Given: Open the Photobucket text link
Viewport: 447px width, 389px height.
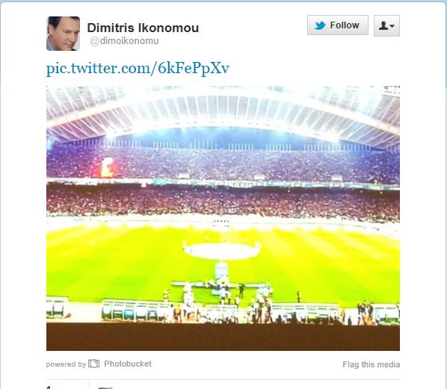Looking at the screenshot, I should click(128, 364).
